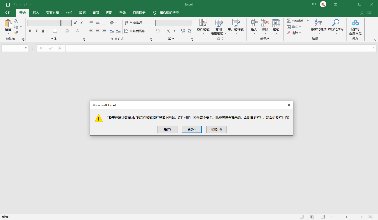Click the Fill color bucket icon
The height and width of the screenshot is (220, 378).
[67, 31]
